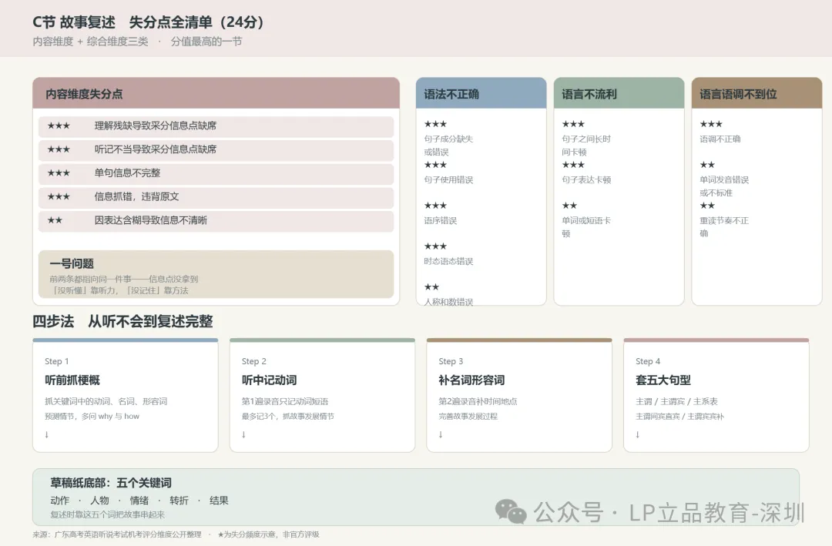Click the text 分值最高的一节
The height and width of the screenshot is (546, 832).
(x=206, y=42)
